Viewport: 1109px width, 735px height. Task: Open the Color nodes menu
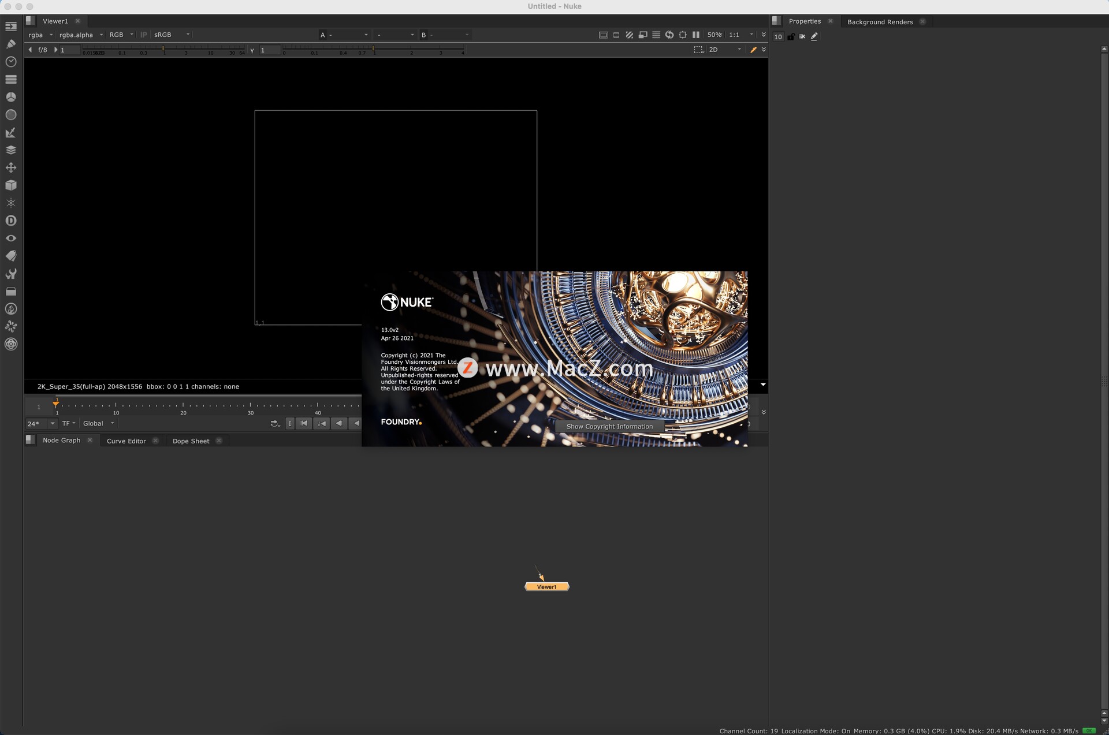coord(11,97)
